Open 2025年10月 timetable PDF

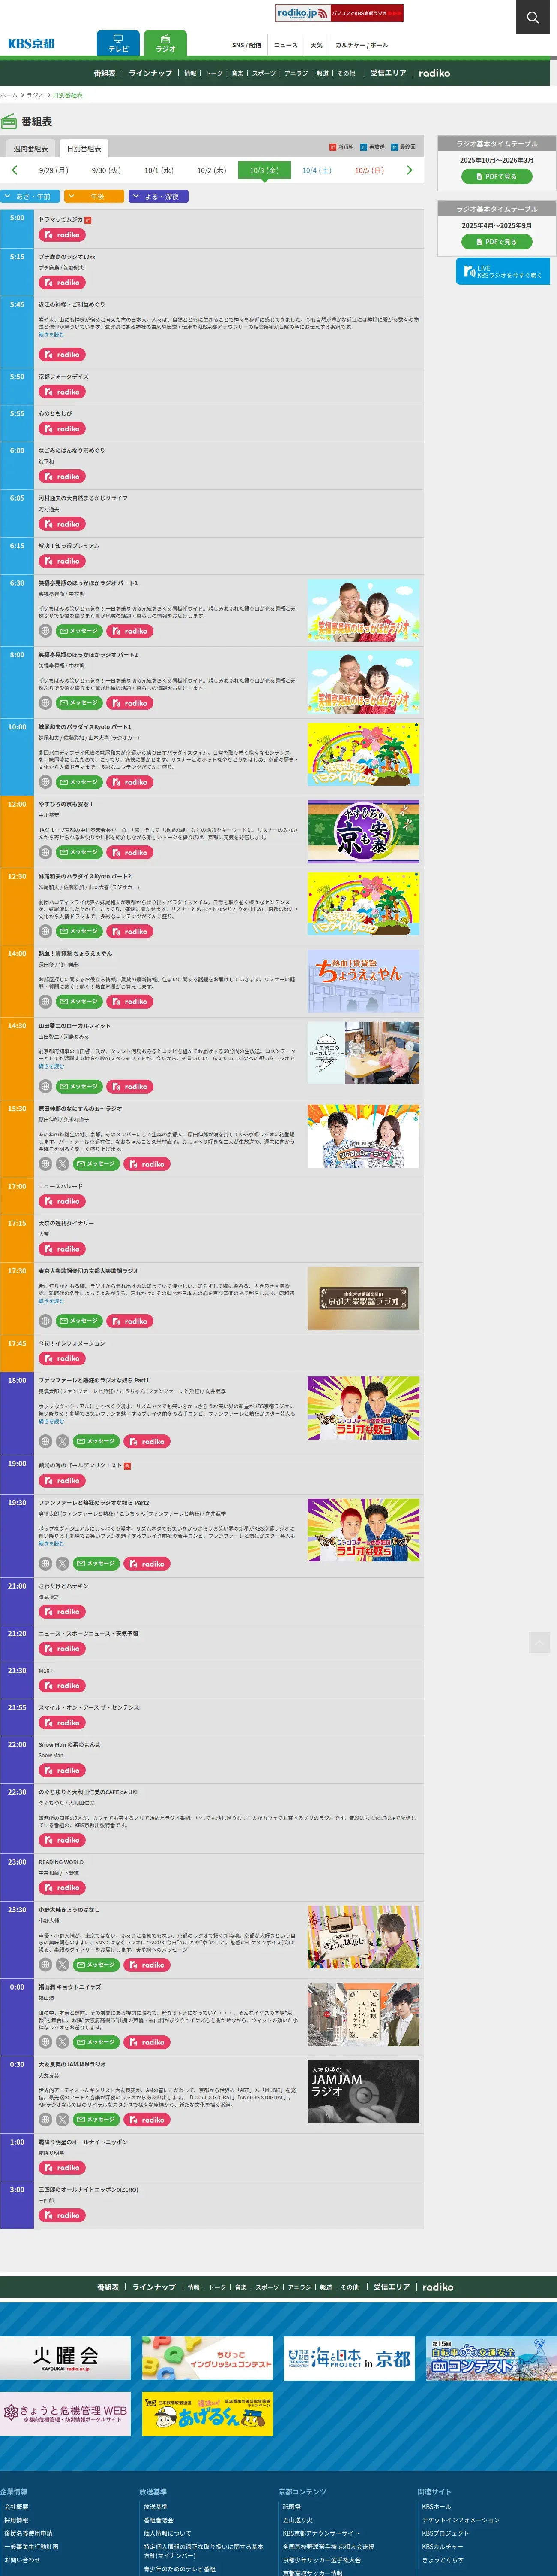(496, 177)
